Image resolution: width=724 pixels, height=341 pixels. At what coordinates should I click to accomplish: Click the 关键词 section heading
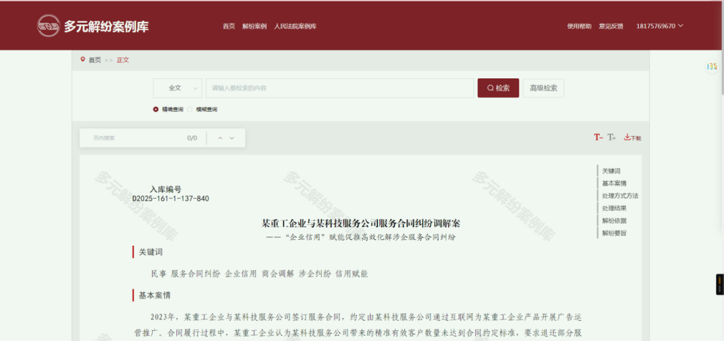pos(151,253)
